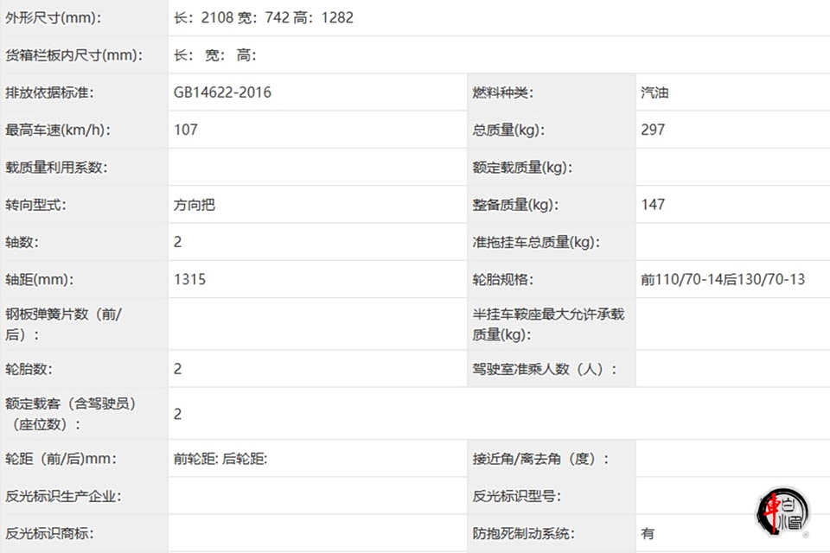Click the wheelbase value 1315

(x=189, y=279)
